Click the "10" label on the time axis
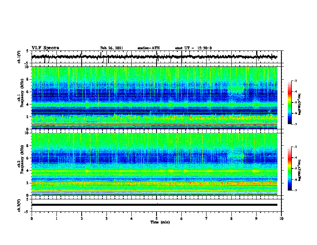 [x=281, y=219]
